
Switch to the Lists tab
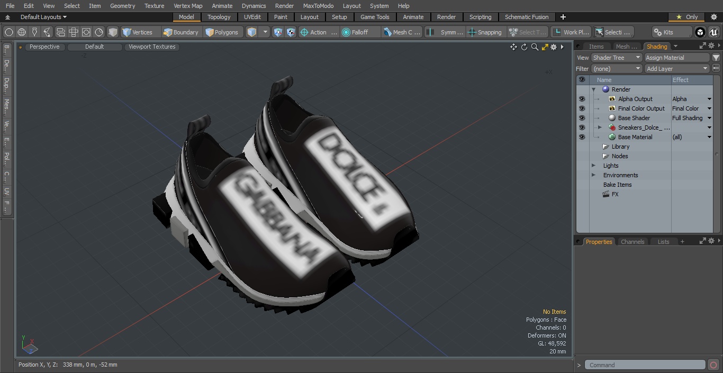point(663,242)
